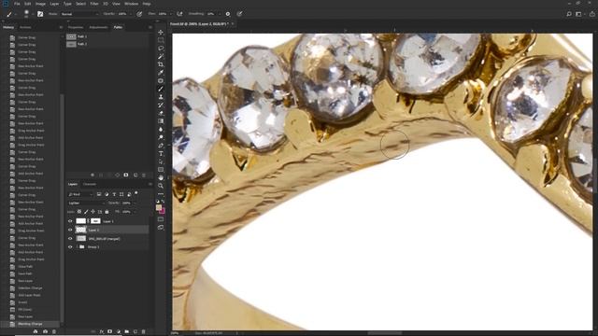Toggle lock image pixels brush icon

point(86,212)
